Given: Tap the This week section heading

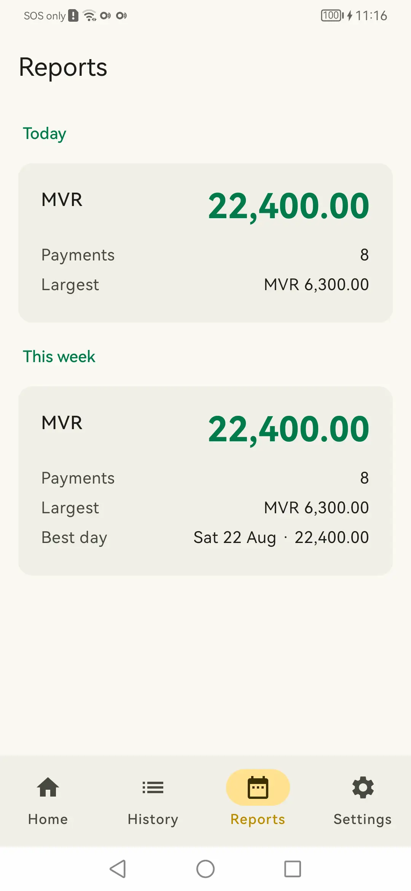Looking at the screenshot, I should (x=59, y=356).
